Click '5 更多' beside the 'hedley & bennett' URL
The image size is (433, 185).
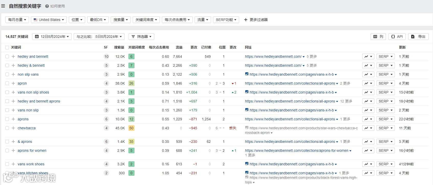pos(312,65)
